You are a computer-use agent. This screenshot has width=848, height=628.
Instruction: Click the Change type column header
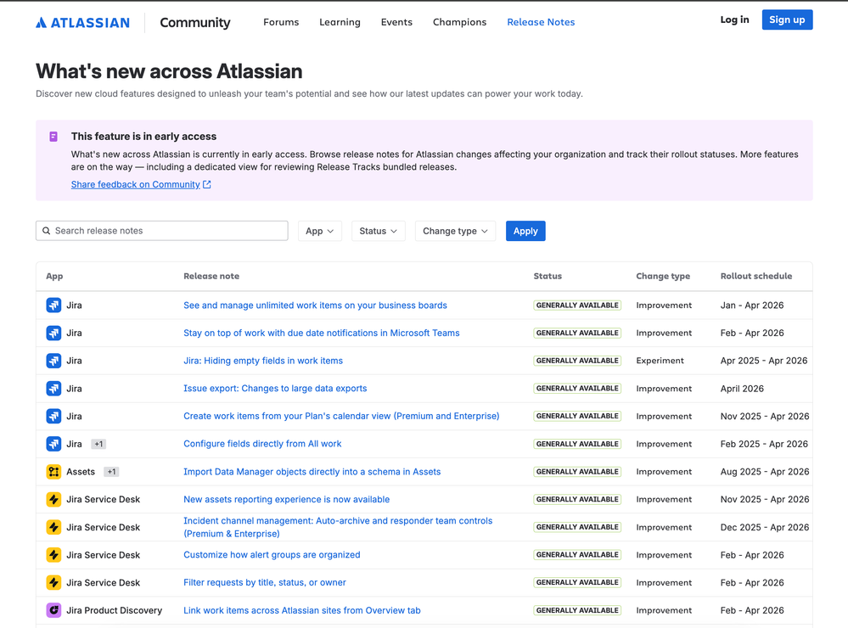click(662, 276)
